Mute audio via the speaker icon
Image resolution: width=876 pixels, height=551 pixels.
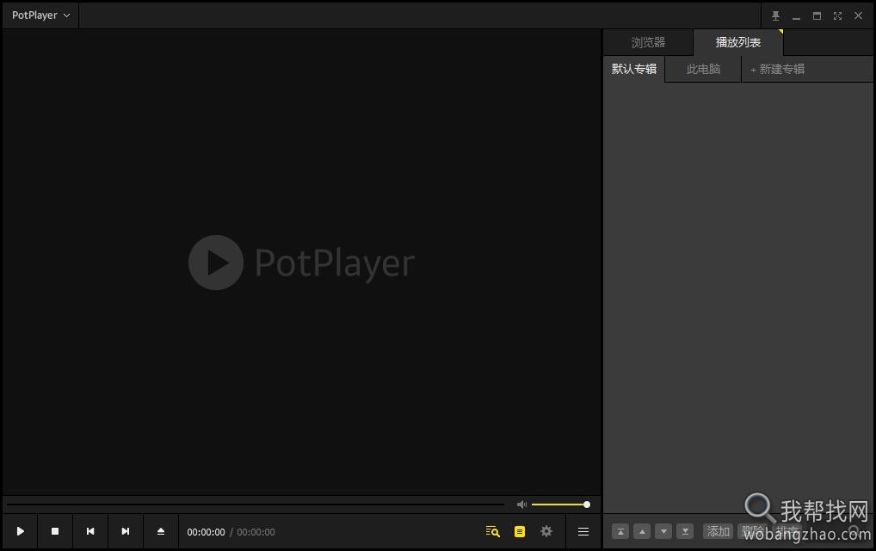click(521, 505)
